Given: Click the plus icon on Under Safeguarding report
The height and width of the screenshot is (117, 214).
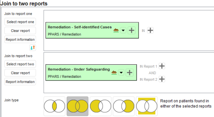Looking at the screenshot, I should pyautogui.click(x=129, y=73).
